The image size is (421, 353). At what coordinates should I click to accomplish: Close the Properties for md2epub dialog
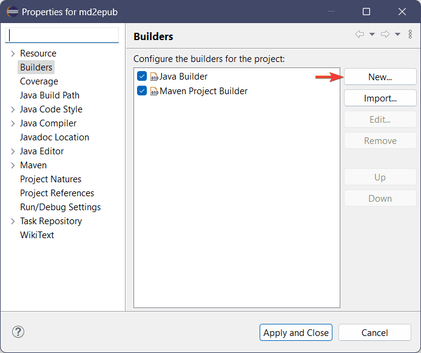pyautogui.click(x=402, y=12)
